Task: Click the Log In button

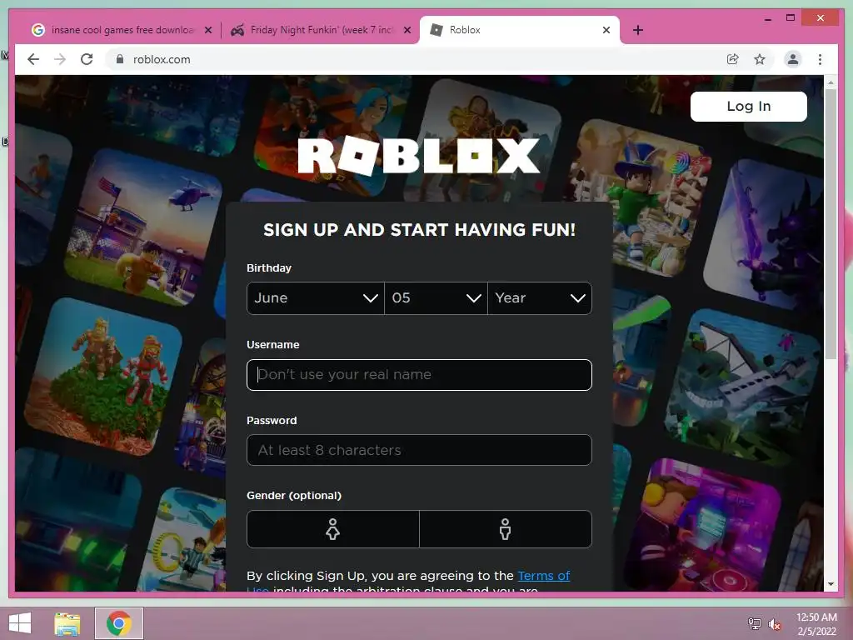Action: [x=749, y=106]
